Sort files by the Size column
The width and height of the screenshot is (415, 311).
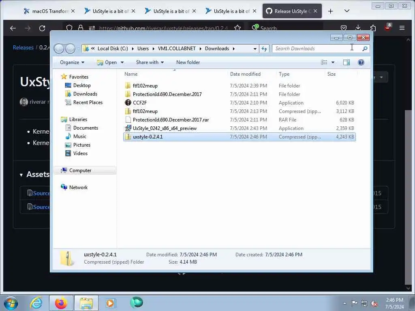341,74
